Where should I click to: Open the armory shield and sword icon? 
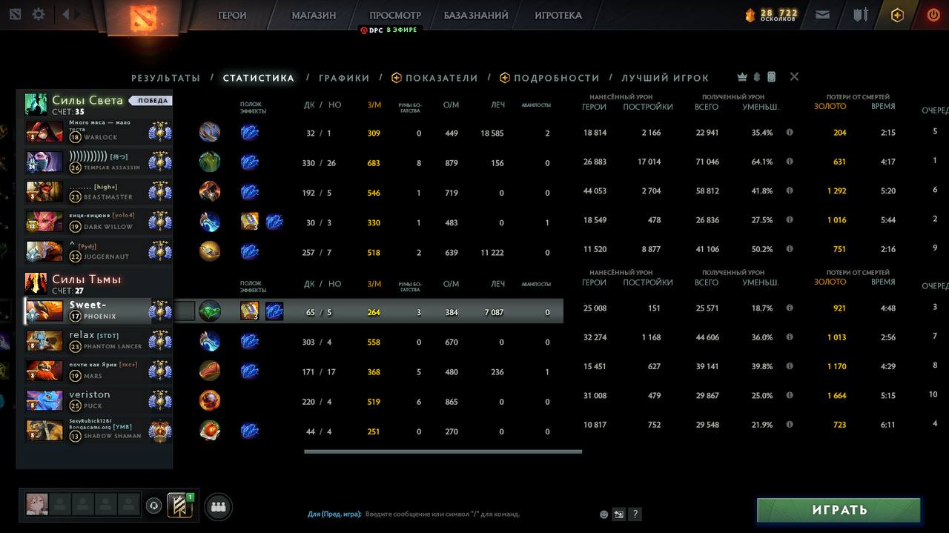[x=860, y=14]
